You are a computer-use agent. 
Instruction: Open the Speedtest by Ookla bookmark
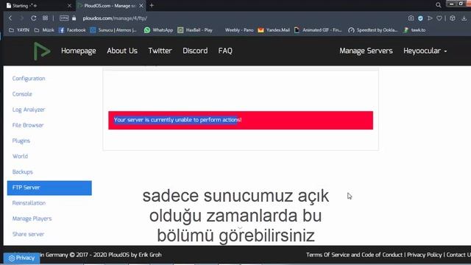[x=373, y=30]
